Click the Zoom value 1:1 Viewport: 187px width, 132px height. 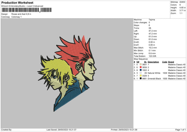181,13
